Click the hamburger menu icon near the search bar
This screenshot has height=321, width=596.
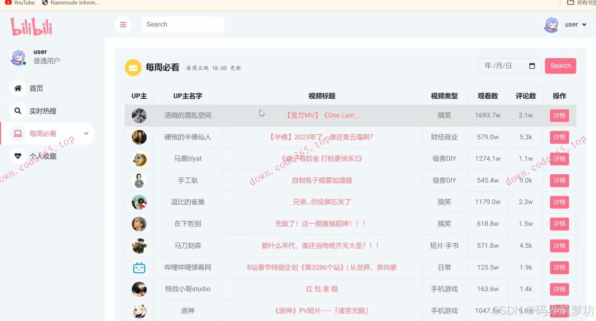tap(123, 25)
